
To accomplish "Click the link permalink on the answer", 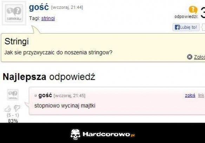I will tap(201, 95).
